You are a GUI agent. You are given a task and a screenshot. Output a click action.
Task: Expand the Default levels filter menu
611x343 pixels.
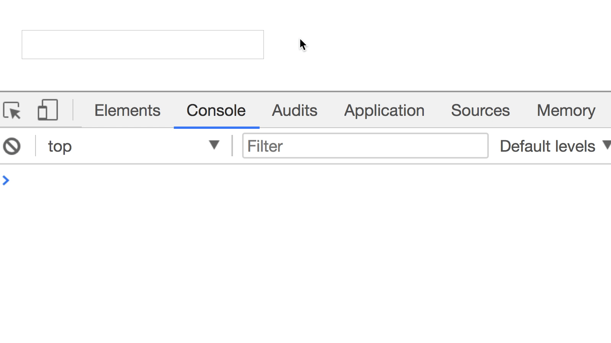pos(553,146)
